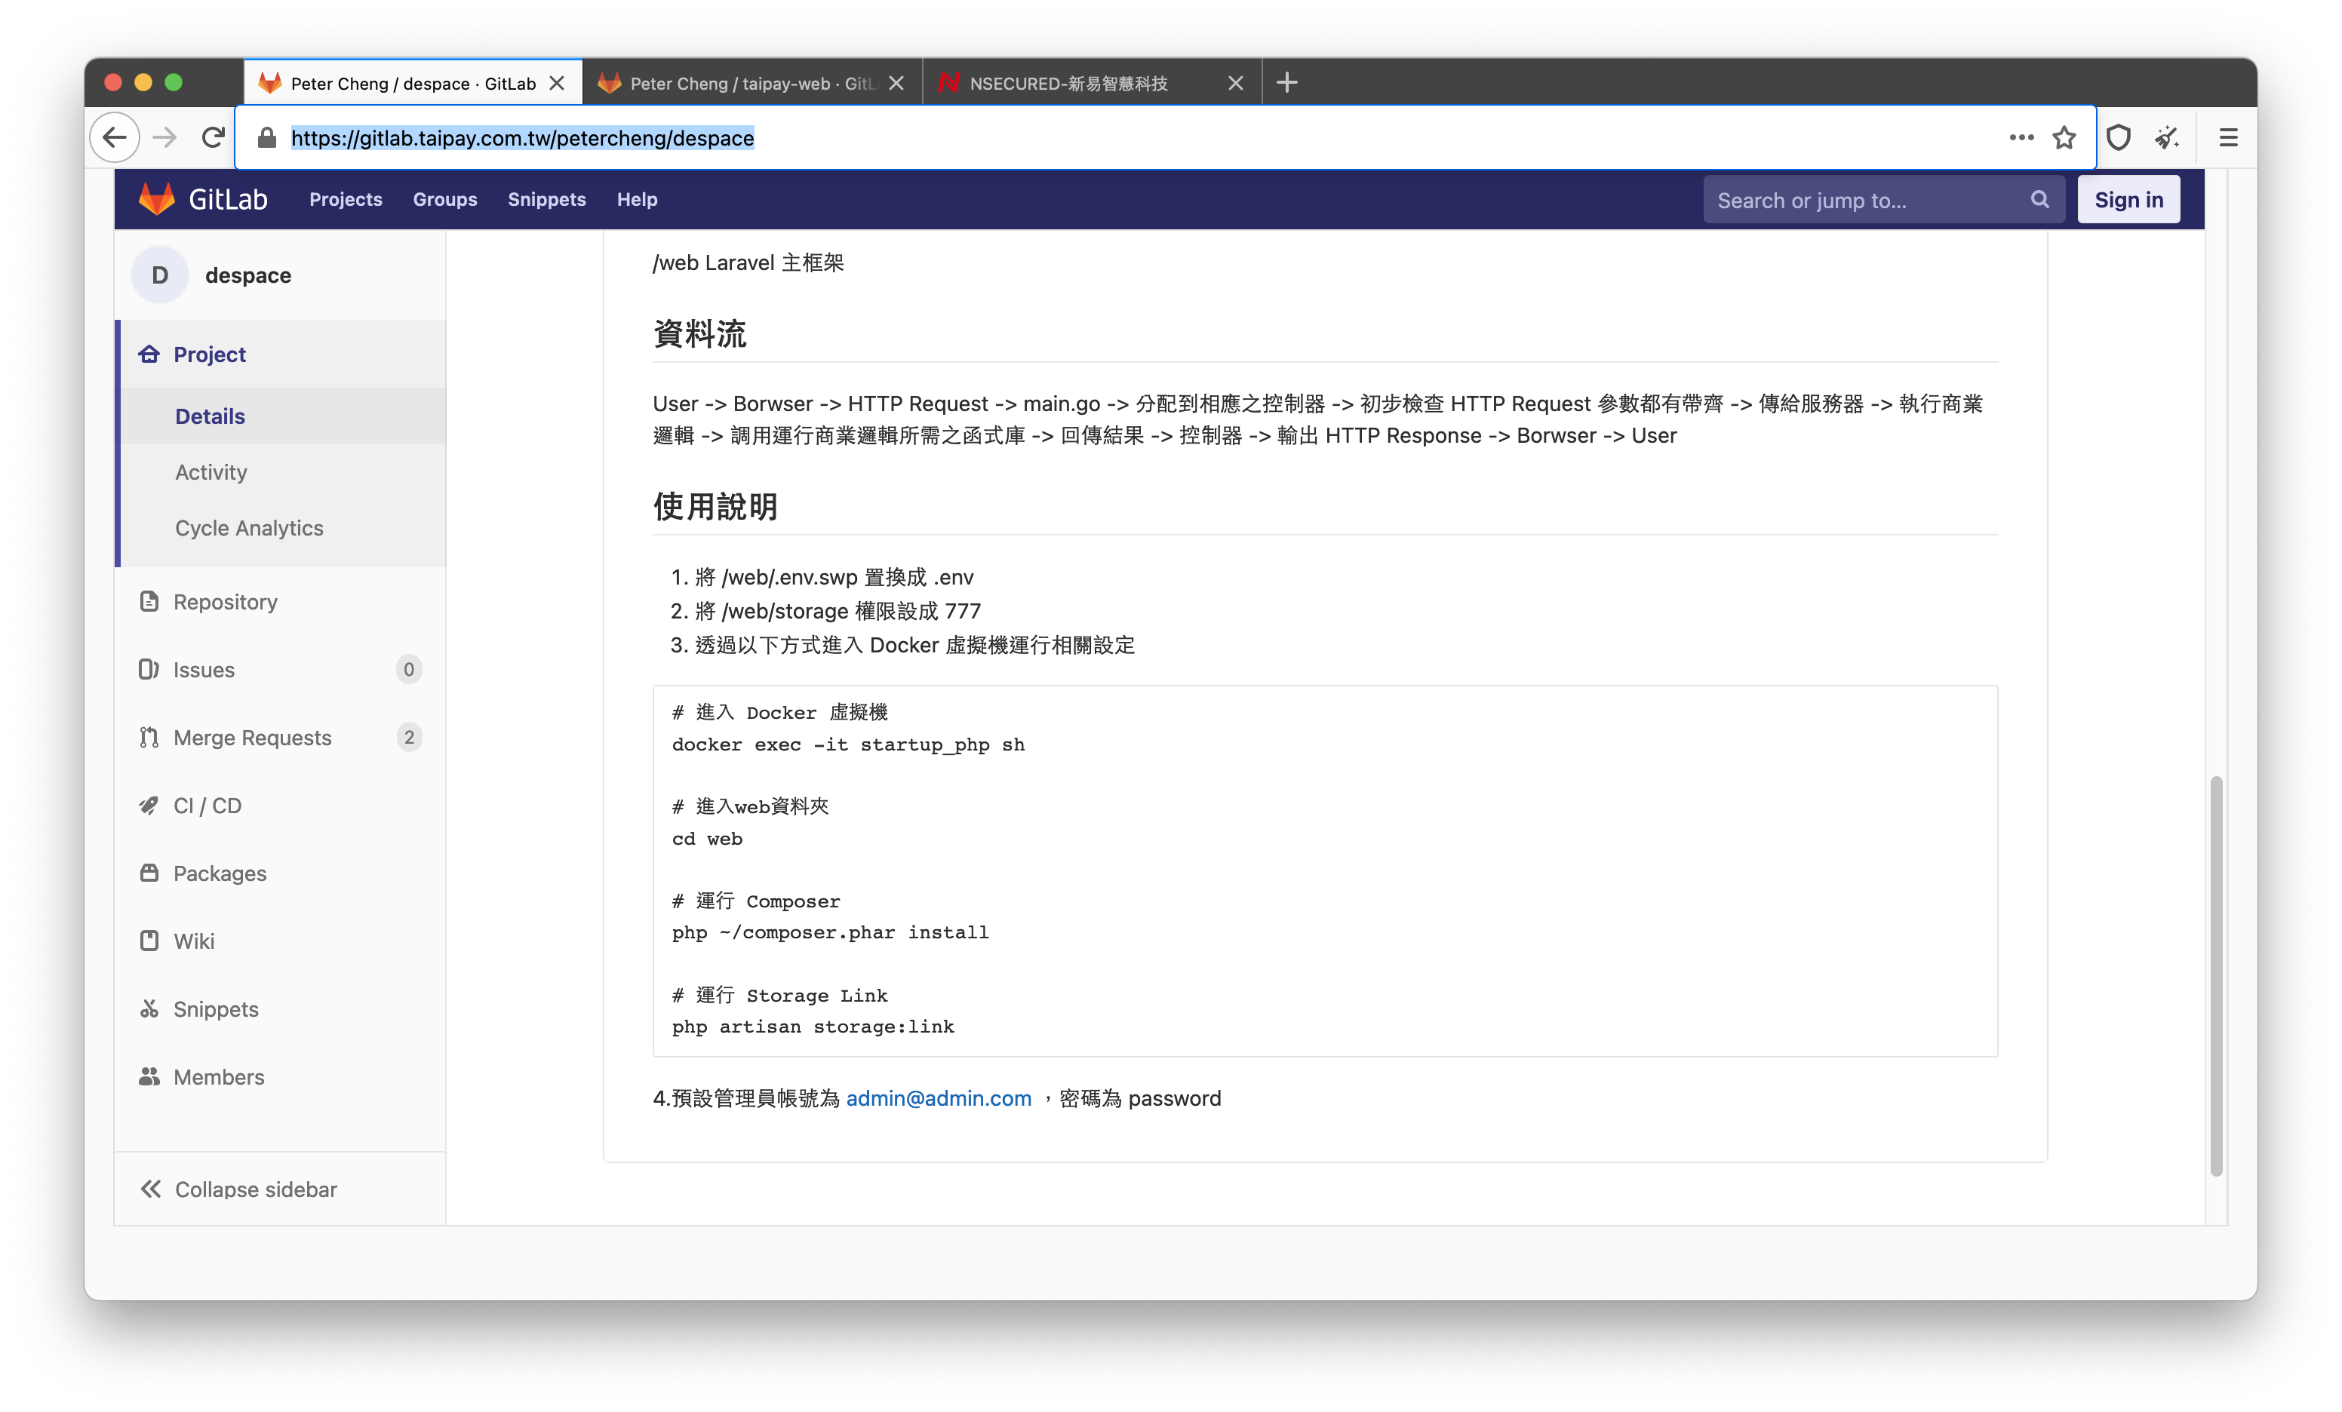Click the 'php artisan storage:link' line
The height and width of the screenshot is (1412, 2342).
click(x=813, y=1027)
